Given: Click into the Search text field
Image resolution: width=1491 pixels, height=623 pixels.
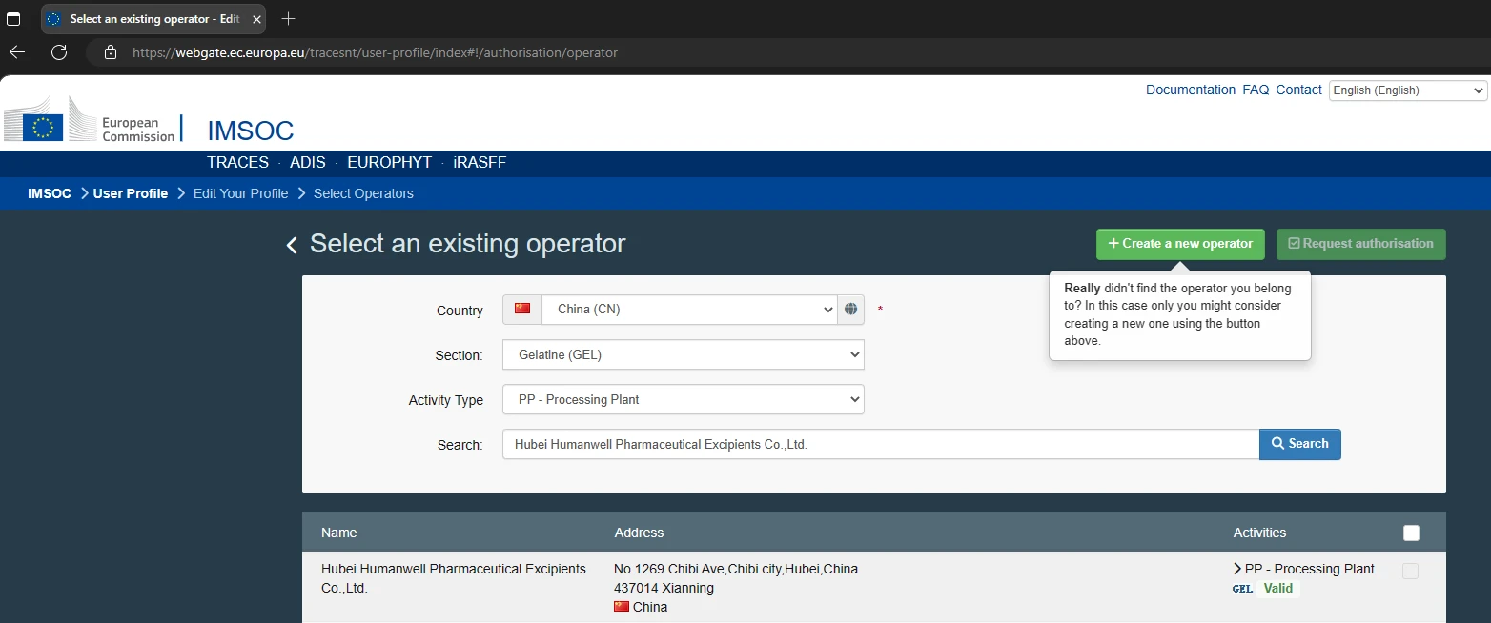Looking at the screenshot, I should 880,444.
